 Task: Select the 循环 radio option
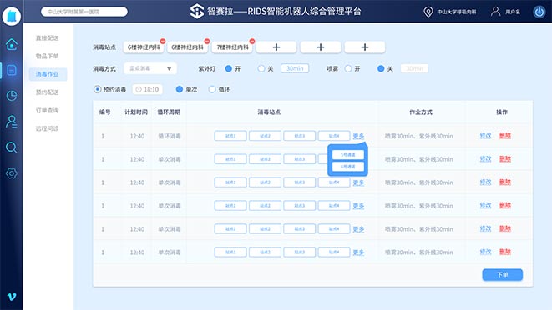click(x=212, y=89)
